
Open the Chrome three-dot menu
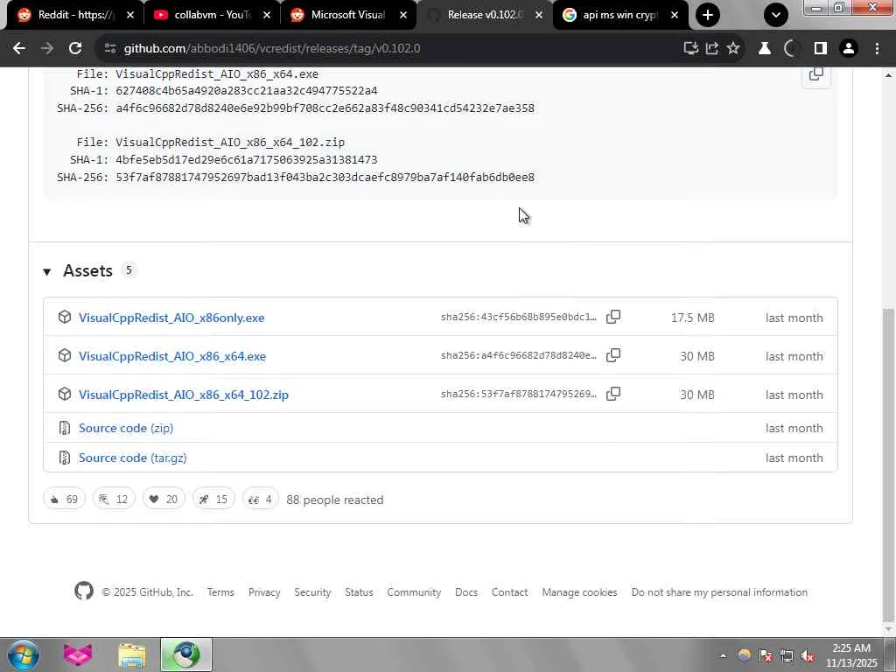877,49
